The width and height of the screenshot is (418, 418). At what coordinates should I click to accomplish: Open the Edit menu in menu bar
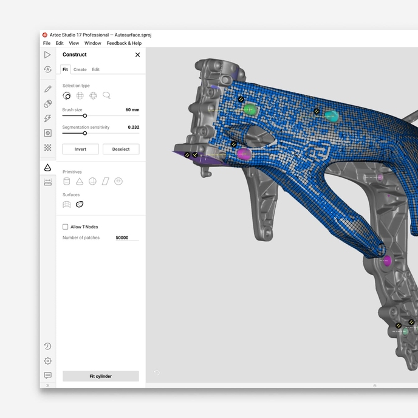coord(60,43)
